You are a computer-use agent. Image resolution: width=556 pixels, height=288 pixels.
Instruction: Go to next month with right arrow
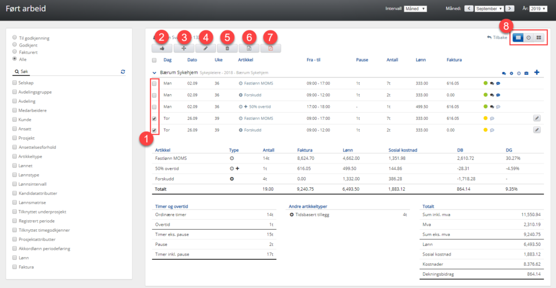tap(509, 9)
